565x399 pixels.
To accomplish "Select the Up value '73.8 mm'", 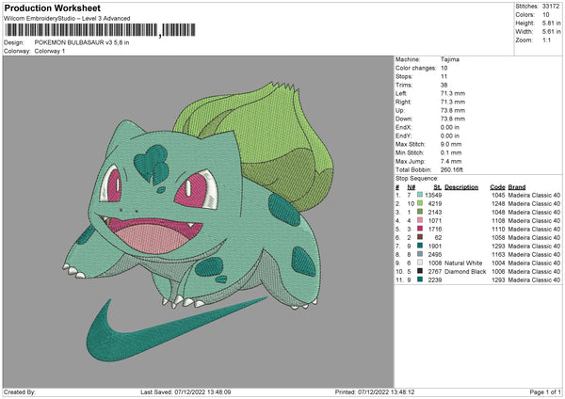I will coord(453,110).
